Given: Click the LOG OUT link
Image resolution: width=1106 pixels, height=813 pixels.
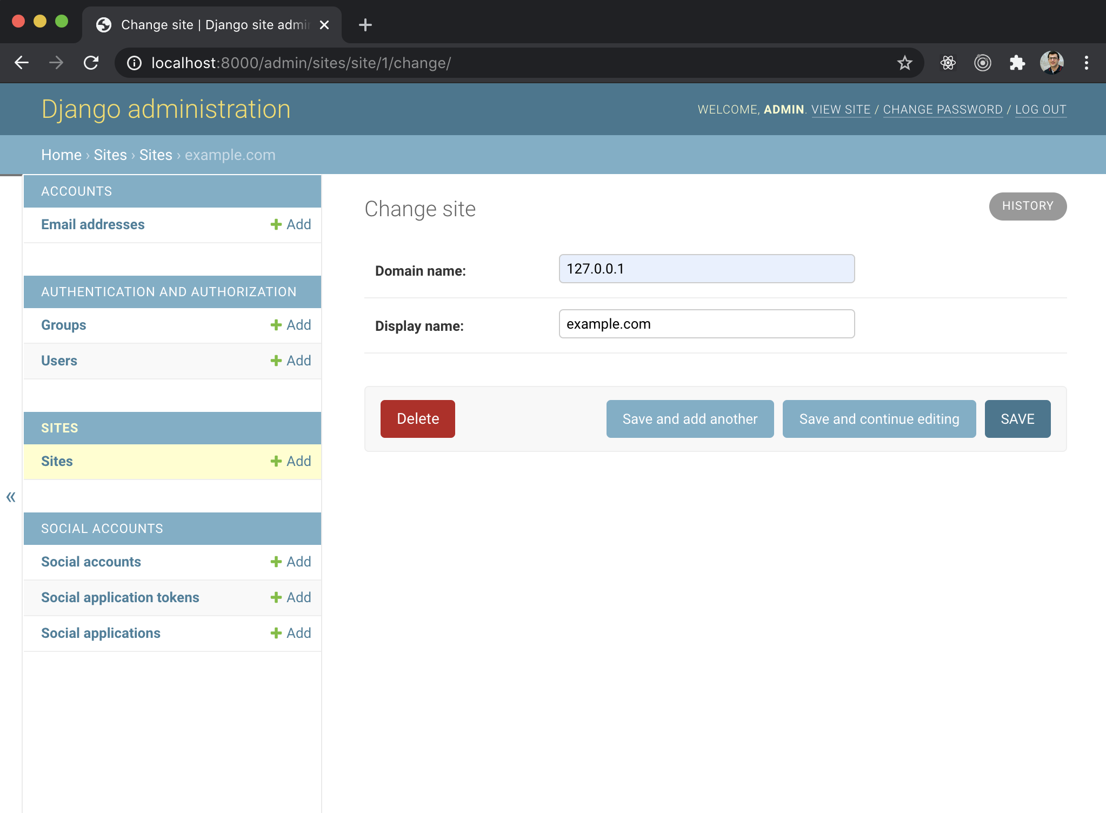Looking at the screenshot, I should (1041, 110).
